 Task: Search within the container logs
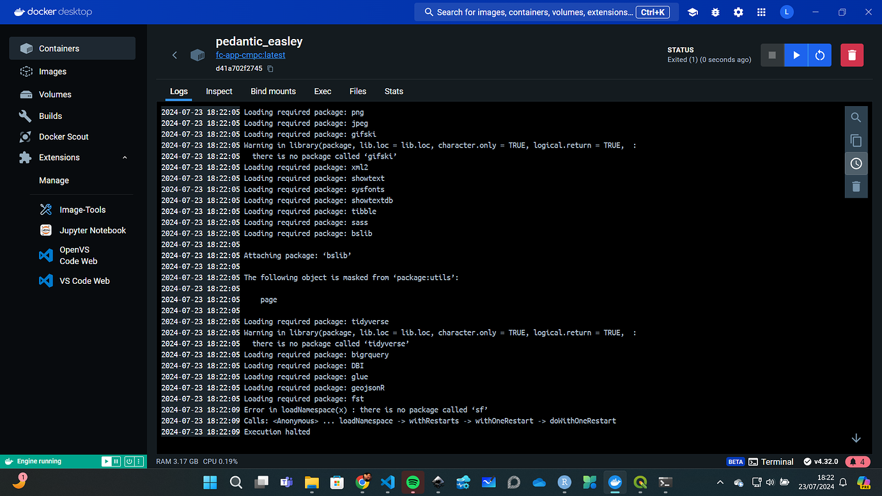856,117
